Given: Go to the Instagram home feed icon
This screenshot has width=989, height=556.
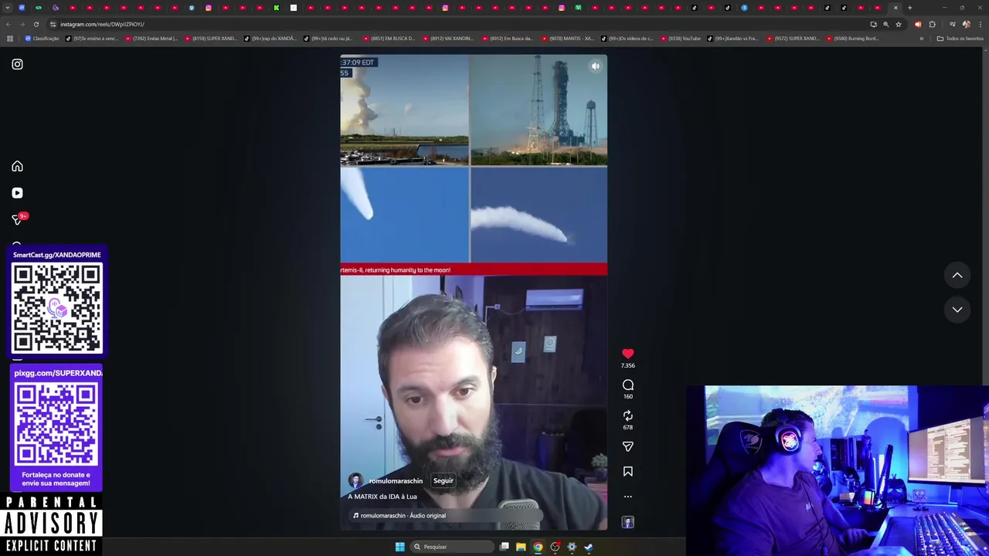Looking at the screenshot, I should pyautogui.click(x=17, y=166).
